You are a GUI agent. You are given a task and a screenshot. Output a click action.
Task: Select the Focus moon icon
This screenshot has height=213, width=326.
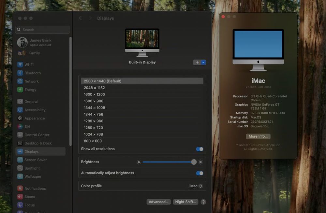pos(20,205)
